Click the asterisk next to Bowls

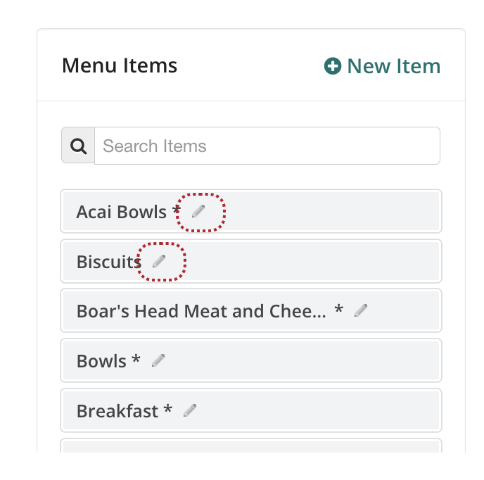[136, 360]
